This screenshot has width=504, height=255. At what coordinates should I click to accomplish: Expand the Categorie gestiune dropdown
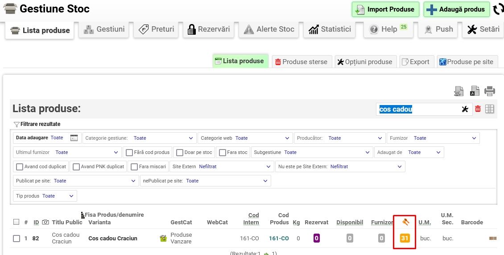(x=139, y=138)
